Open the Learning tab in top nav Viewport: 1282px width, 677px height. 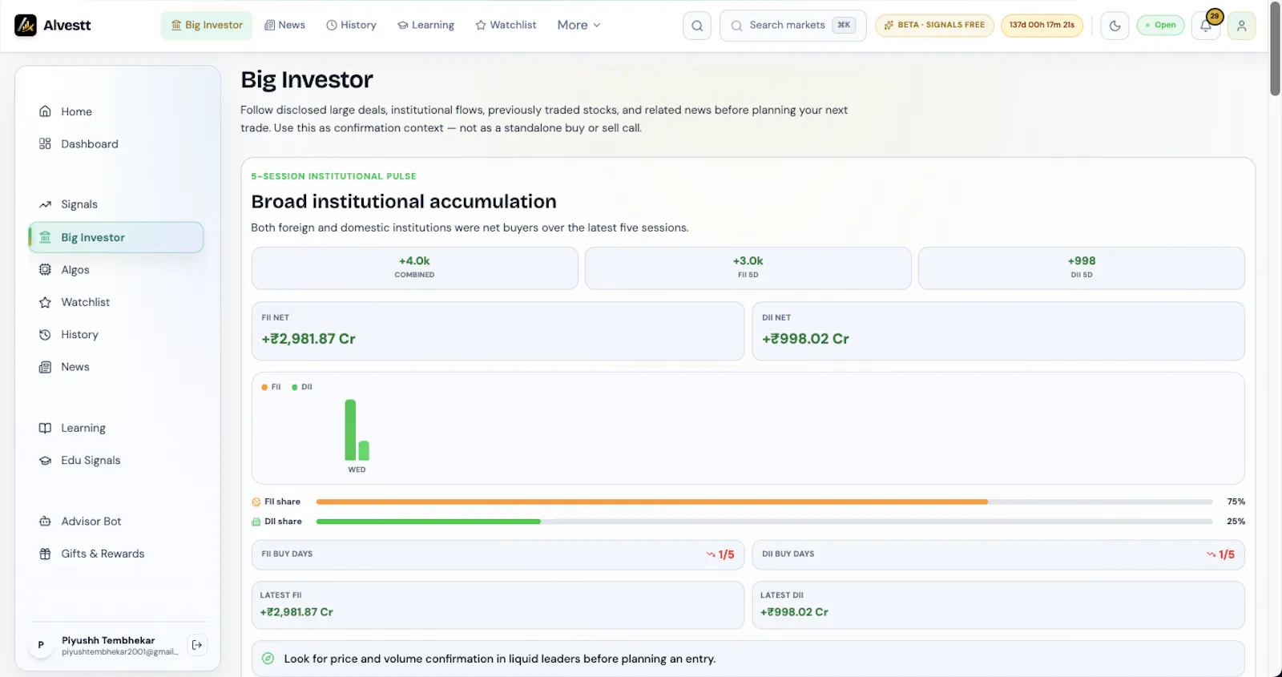pyautogui.click(x=425, y=26)
